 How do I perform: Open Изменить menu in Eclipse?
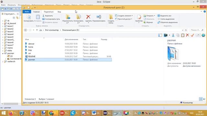coord(12,5)
